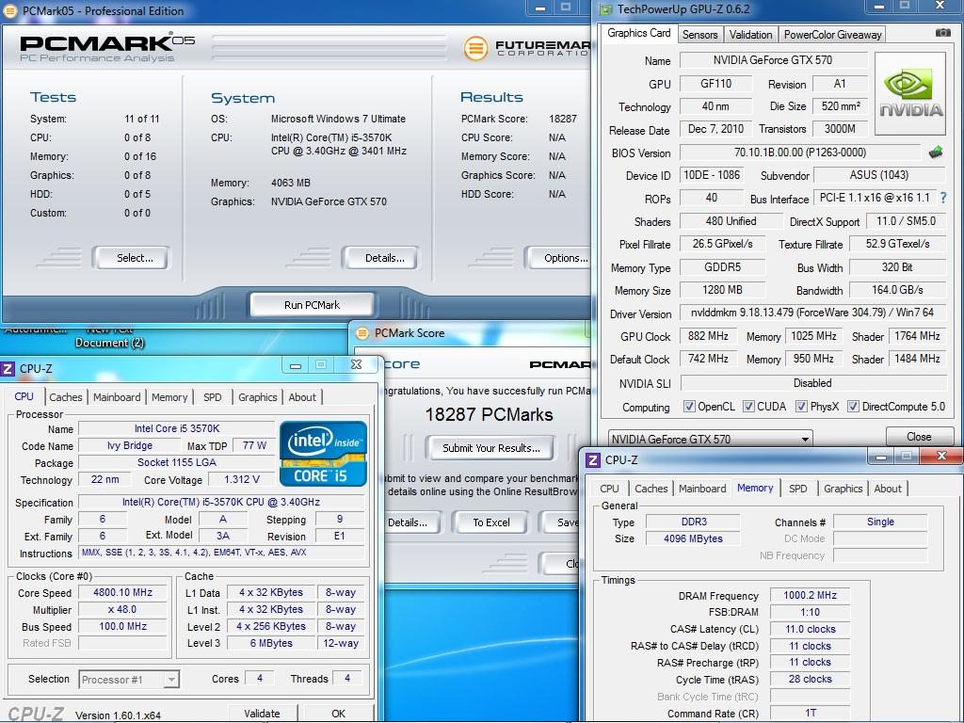The height and width of the screenshot is (723, 964).
Task: Switch to CPU tab in Memory CPU-Z window
Action: 609,489
